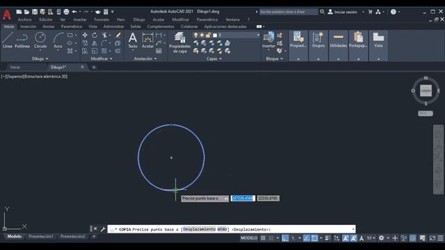Image resolution: width=445 pixels, height=250 pixels.
Task: Switch to the Anotar ribbon tab
Action: pyautogui.click(x=49, y=26)
